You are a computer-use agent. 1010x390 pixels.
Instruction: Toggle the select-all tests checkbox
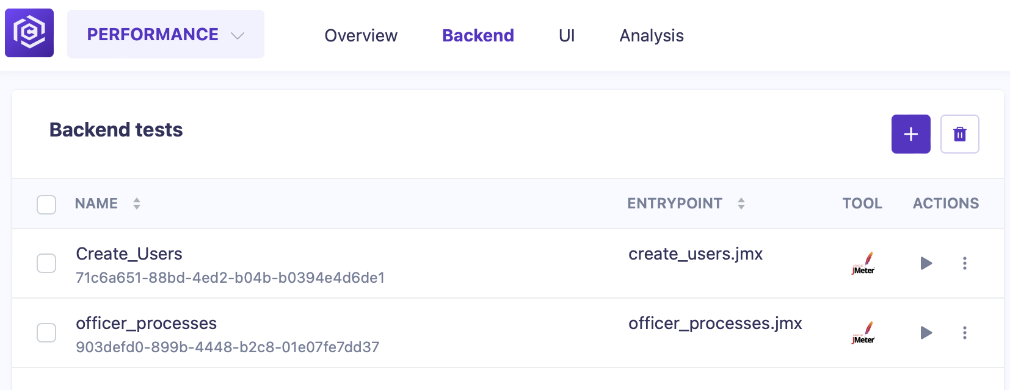(x=46, y=205)
